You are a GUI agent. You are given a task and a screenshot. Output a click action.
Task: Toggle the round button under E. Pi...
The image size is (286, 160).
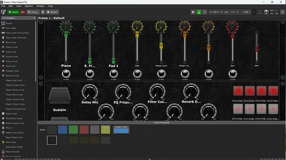tap(90, 74)
